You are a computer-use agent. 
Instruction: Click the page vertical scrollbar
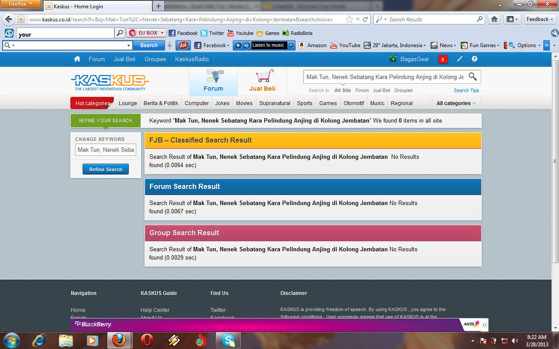click(x=555, y=161)
